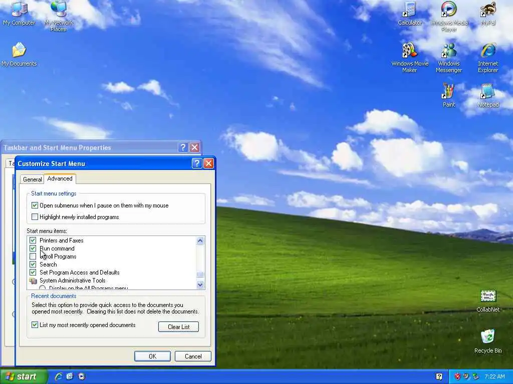Screen dimensions: 513x384
Task: Click the second Quick Launch icon
Action: point(70,376)
